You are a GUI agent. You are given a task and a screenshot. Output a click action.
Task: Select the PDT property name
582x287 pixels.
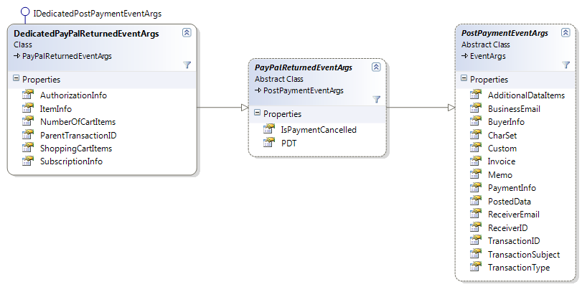point(288,143)
